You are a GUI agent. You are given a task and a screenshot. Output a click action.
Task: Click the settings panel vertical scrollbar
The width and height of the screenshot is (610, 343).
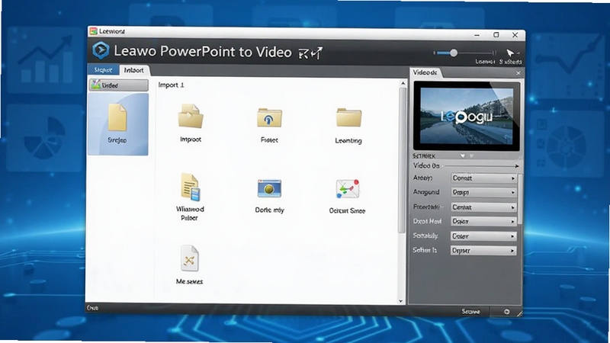tap(520, 198)
